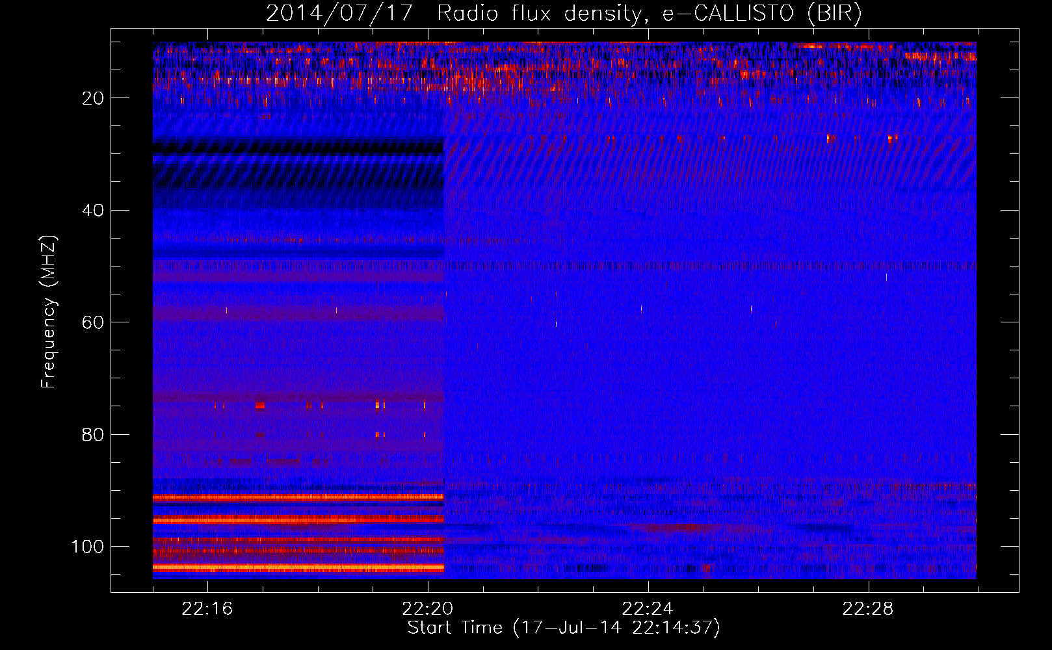Click the plot title 'Radio flux density, e-CALLISTO (BIR)'
This screenshot has height=650, width=1052.
[650, 13]
